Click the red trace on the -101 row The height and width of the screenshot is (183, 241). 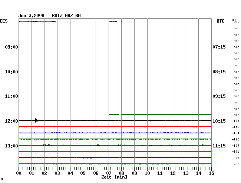(x=115, y=152)
